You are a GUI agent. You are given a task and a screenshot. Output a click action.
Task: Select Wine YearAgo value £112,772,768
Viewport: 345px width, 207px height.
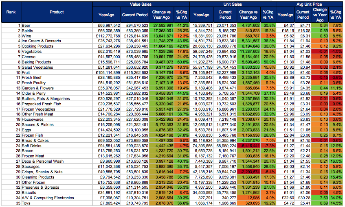[107, 36]
